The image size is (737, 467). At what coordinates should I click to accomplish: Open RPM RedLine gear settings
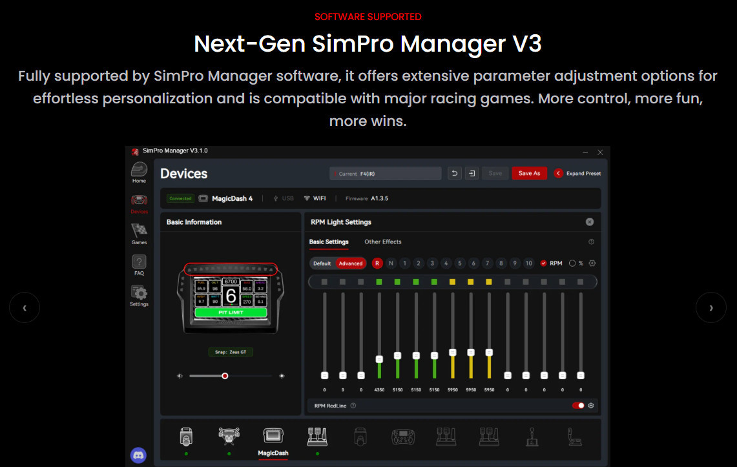591,406
